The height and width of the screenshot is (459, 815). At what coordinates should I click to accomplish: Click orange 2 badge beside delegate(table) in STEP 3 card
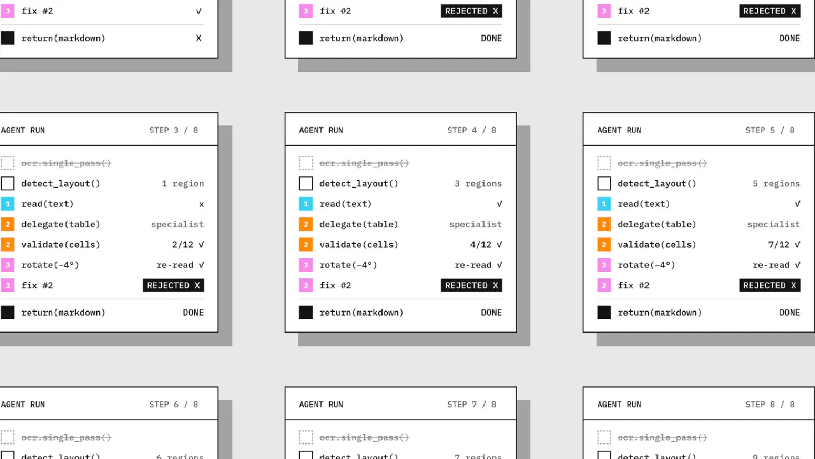(x=7, y=224)
